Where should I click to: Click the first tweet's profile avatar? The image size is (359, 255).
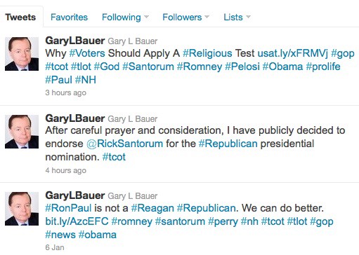22,54
